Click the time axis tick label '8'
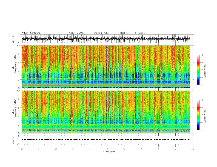 [x=158, y=149]
